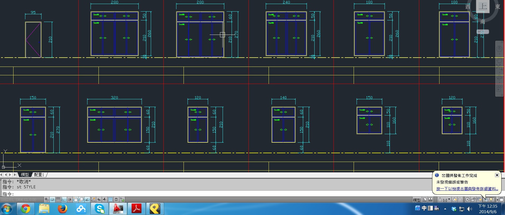The width and height of the screenshot is (505, 215).
Task: Click 西 direction on ViewCube compass
Action: tap(468, 6)
